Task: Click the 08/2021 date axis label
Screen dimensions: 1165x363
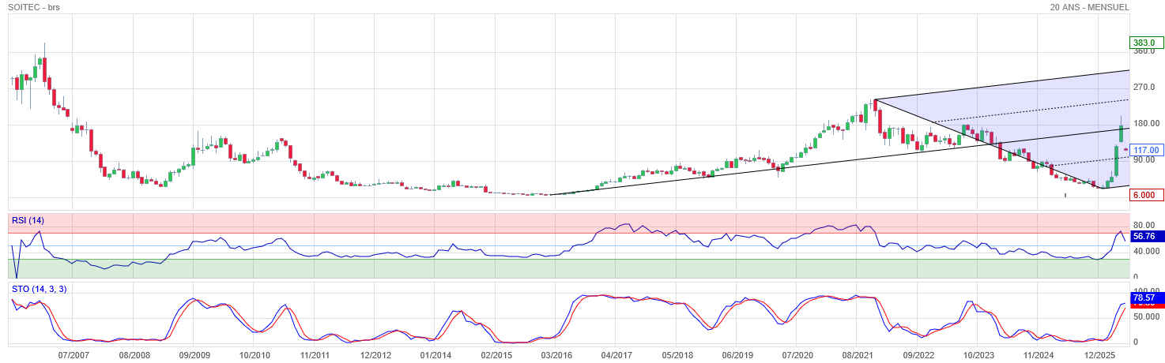Action: pyautogui.click(x=858, y=356)
